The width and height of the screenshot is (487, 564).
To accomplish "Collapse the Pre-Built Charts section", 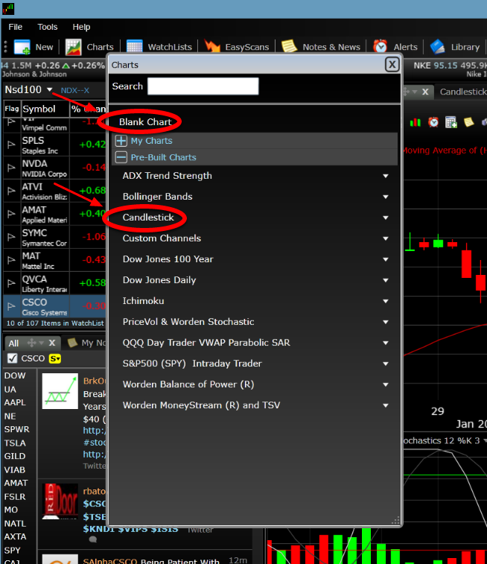I will tap(121, 157).
